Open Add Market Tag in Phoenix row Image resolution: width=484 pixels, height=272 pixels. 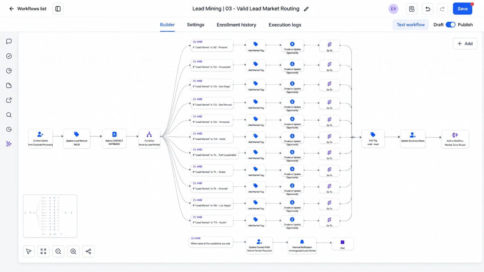[x=256, y=46]
